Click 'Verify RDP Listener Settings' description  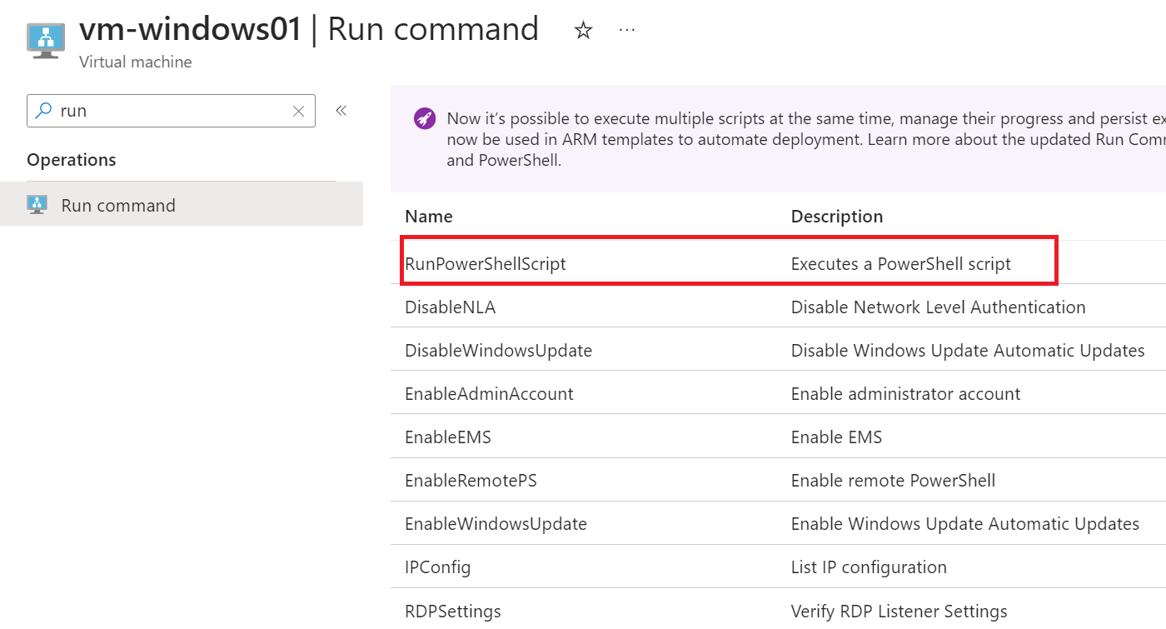tap(899, 612)
